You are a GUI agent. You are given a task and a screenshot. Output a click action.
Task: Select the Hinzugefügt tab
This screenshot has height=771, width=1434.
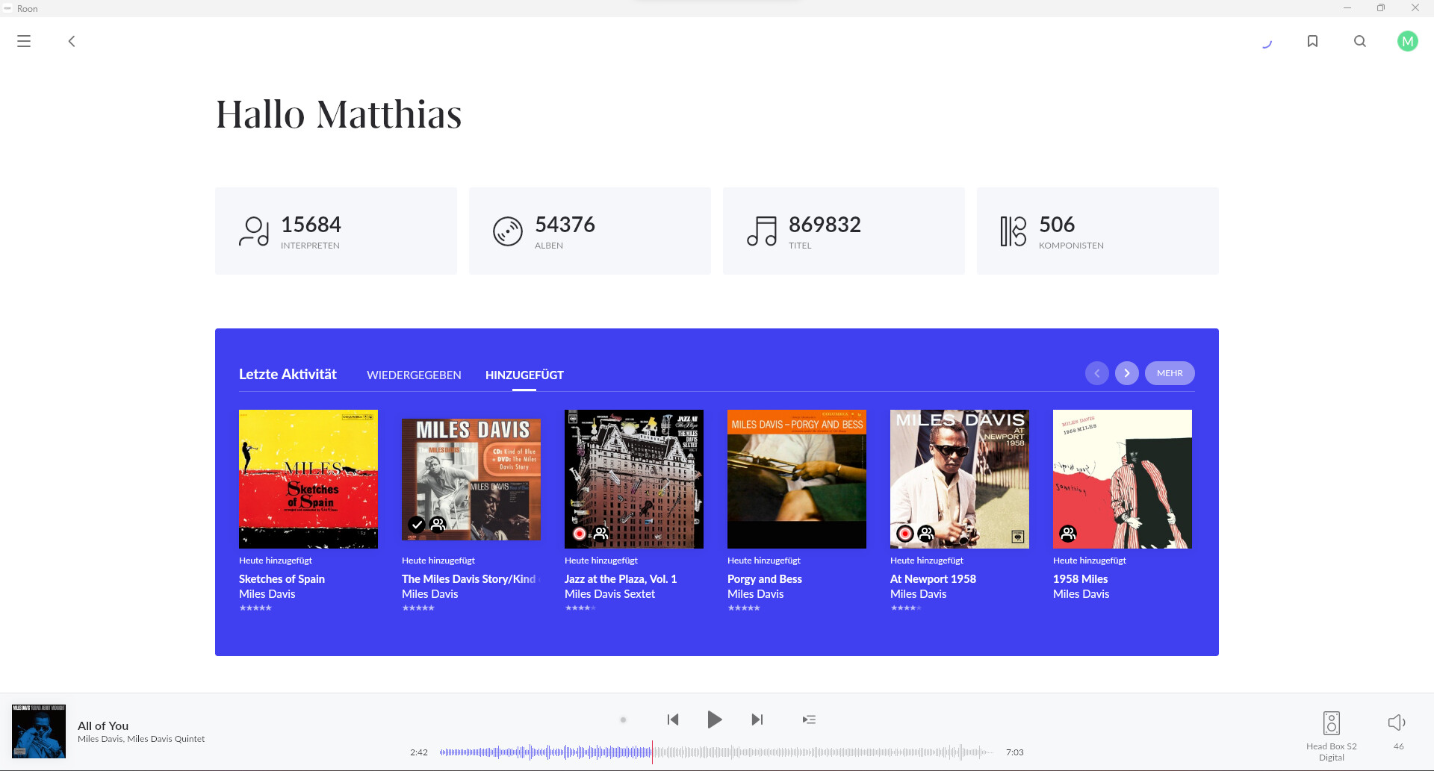(x=524, y=375)
